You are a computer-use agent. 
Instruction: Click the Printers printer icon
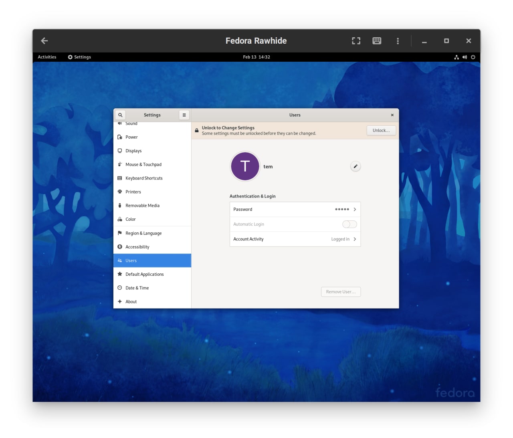point(120,192)
